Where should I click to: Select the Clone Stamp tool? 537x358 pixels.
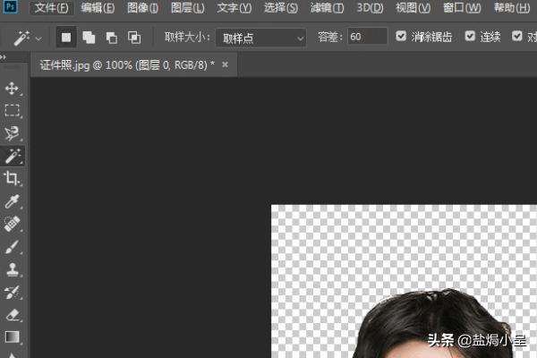pos(13,269)
